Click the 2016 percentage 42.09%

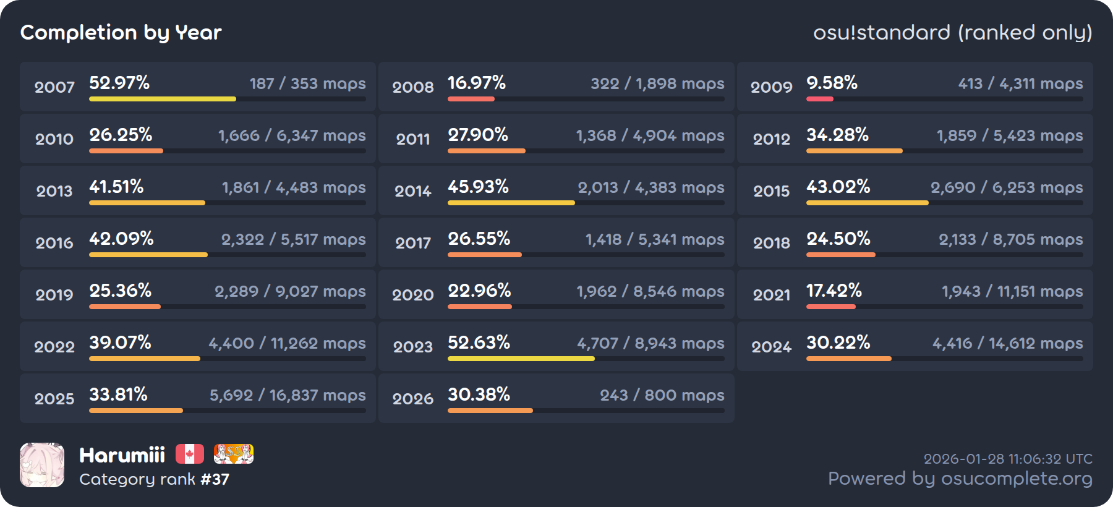click(121, 239)
